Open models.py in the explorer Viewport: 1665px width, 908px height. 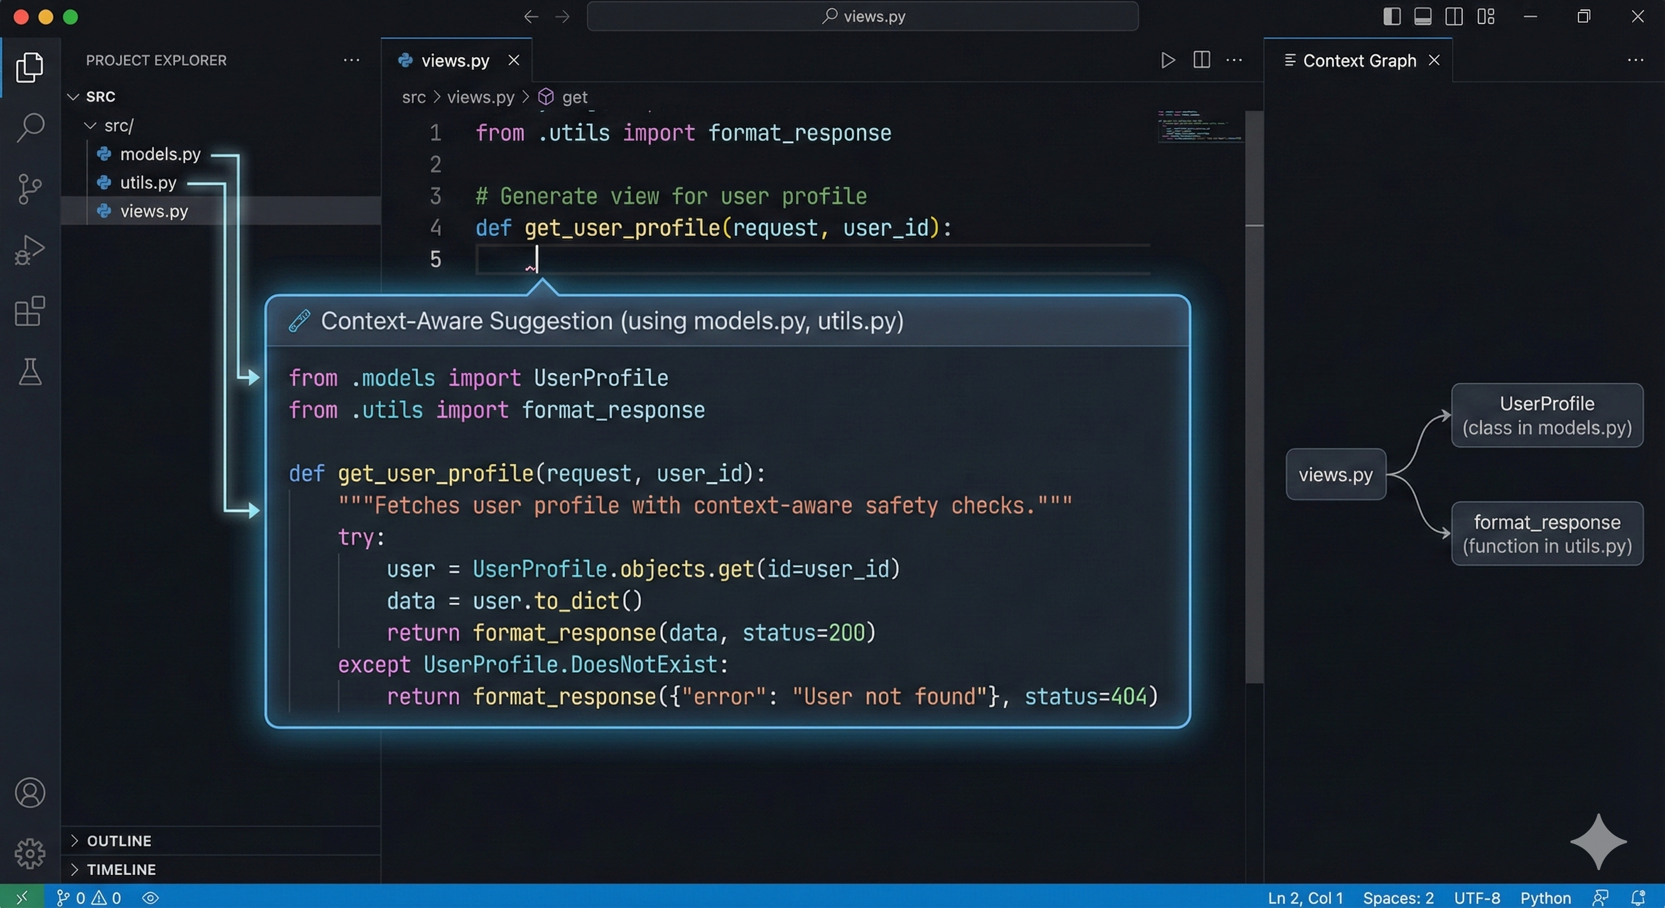click(x=160, y=154)
